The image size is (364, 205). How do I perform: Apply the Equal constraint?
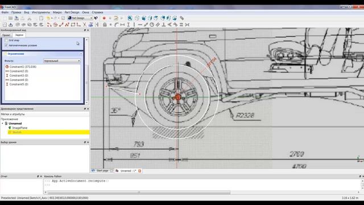[181, 24]
